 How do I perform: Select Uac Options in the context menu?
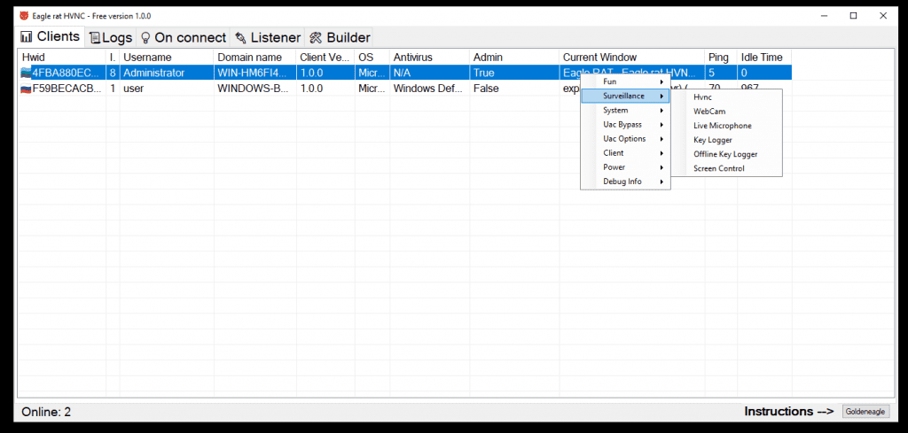tap(625, 139)
